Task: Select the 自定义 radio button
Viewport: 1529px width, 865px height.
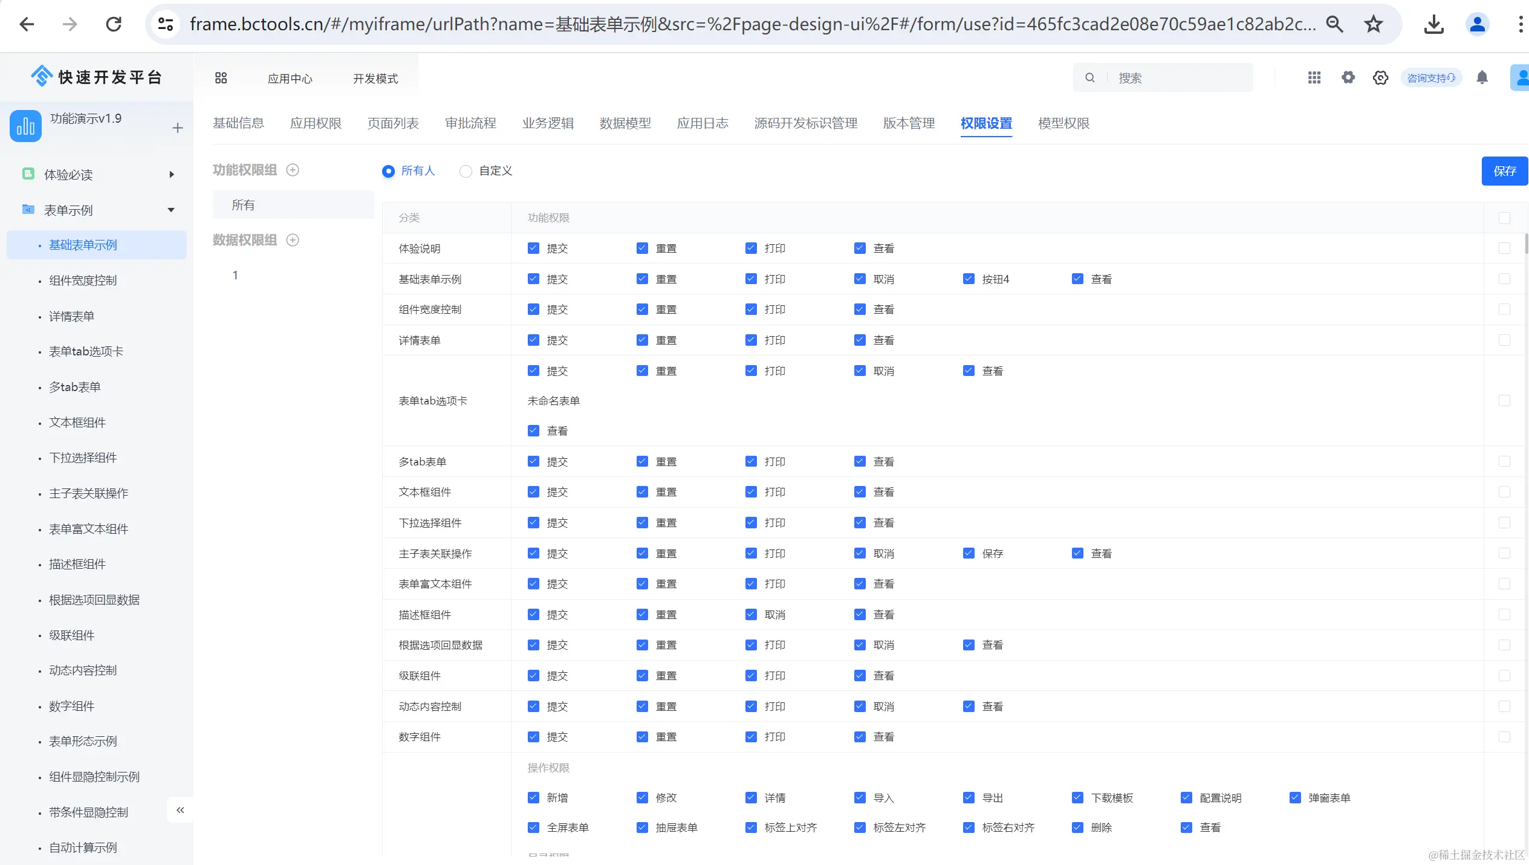Action: point(466,171)
